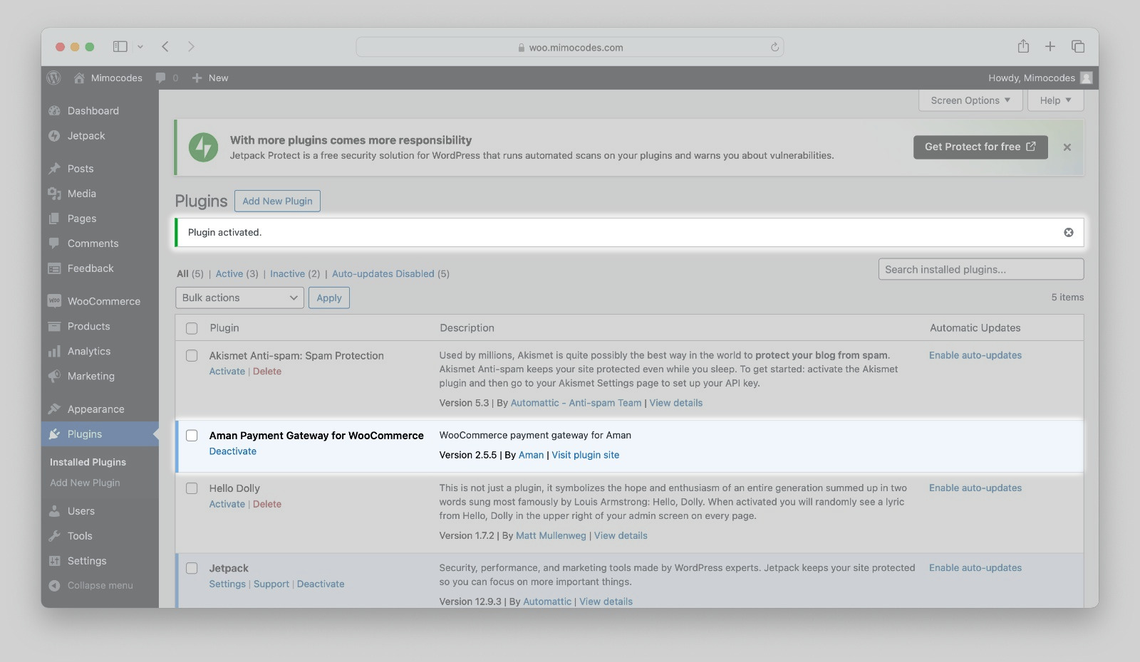Filter plugins by the Inactive tab
The width and height of the screenshot is (1140, 662).
287,274
